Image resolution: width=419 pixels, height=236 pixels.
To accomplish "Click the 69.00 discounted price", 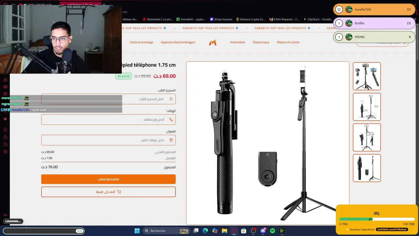I will click(165, 76).
